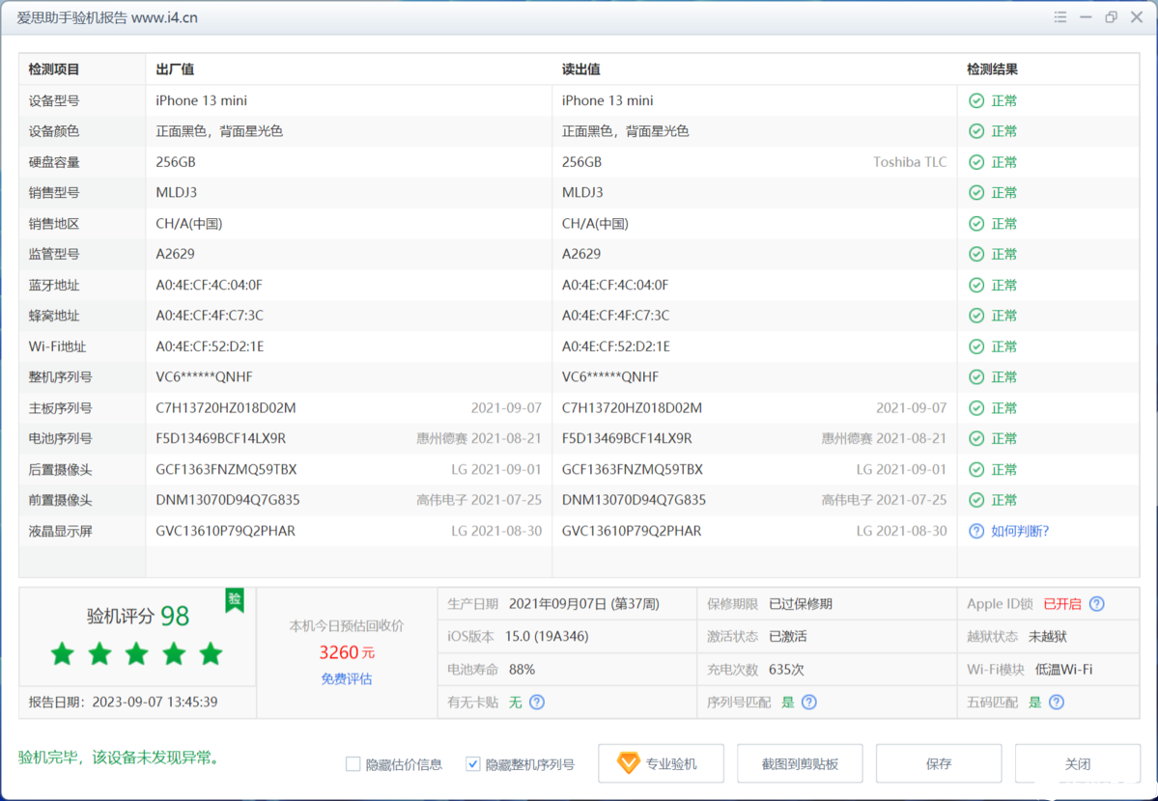The height and width of the screenshot is (801, 1158).
Task: Click the 读出值 column header
Action: tap(581, 69)
